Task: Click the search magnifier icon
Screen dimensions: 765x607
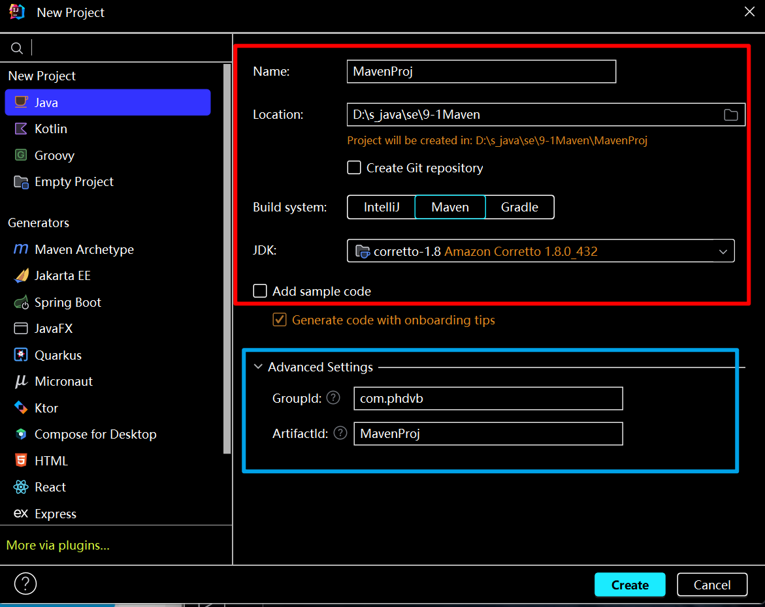Action: 16,48
